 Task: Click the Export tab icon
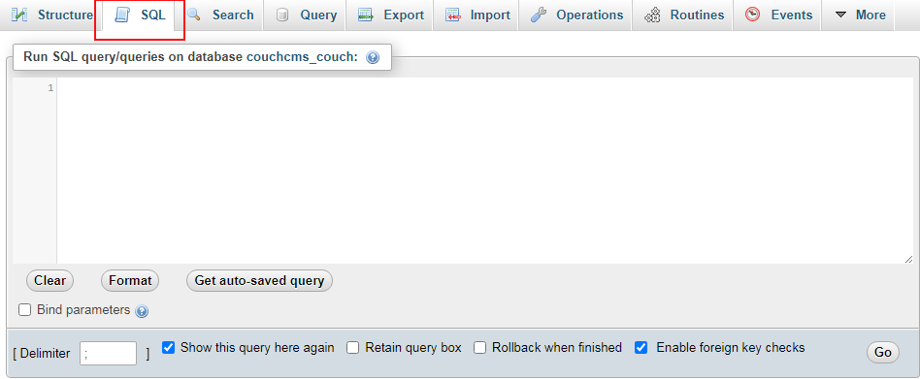point(366,16)
